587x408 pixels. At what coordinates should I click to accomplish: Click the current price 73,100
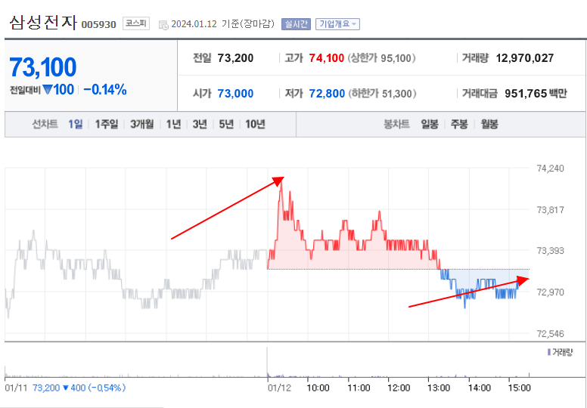pos(42,67)
